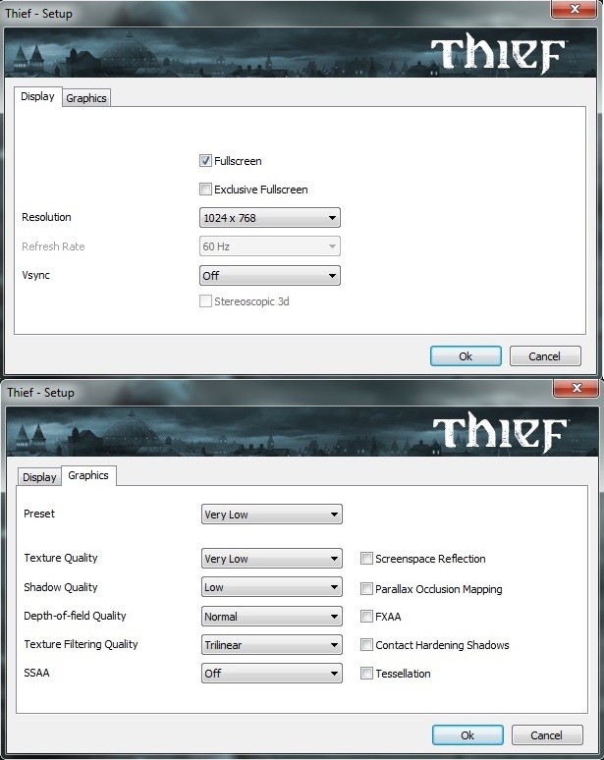The width and height of the screenshot is (604, 760).
Task: Select Graphics tab in the lower window
Action: coord(88,475)
